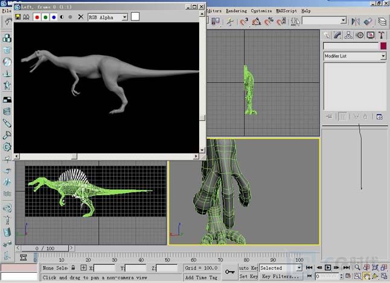Toggle the red channel display
Image resolution: width=390 pixels, height=283 pixels.
pyautogui.click(x=37, y=17)
